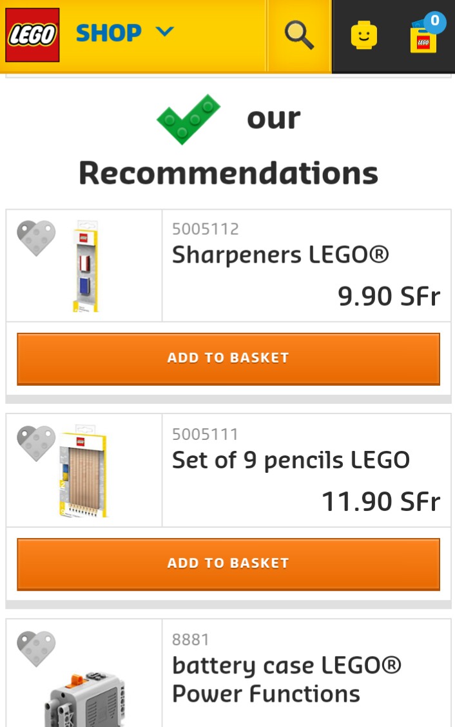Open the SHOP menu label
Screen dimensions: 455x727
[x=108, y=33]
